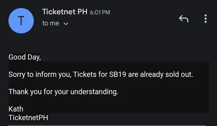Open Ticketnet PH sender name
Image resolution: width=217 pixels, height=126 pixels.
(x=65, y=11)
